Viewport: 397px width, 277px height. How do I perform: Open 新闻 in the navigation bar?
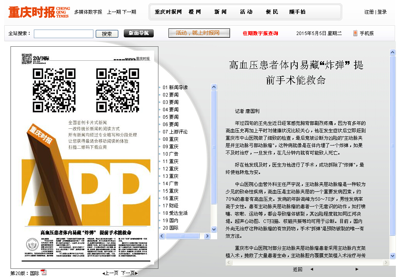[221, 12]
